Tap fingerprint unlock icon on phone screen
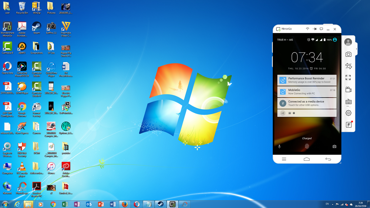Image resolution: width=370 pixels, height=208 pixels. (307, 147)
